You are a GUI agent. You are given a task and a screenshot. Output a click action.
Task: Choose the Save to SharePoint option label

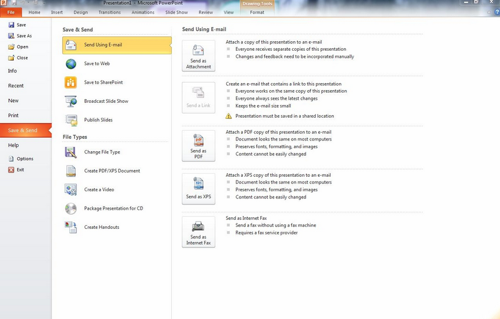tap(103, 82)
